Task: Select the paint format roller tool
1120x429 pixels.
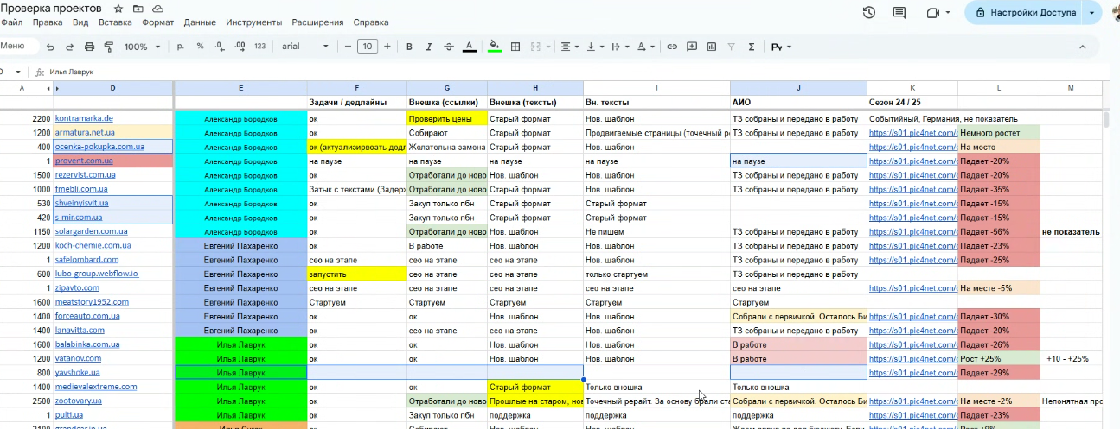Action: (x=109, y=47)
